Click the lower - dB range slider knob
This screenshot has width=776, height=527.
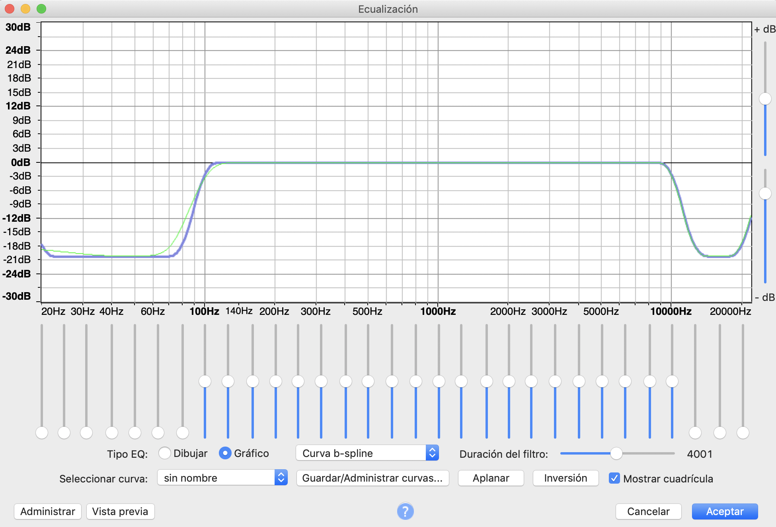(765, 193)
